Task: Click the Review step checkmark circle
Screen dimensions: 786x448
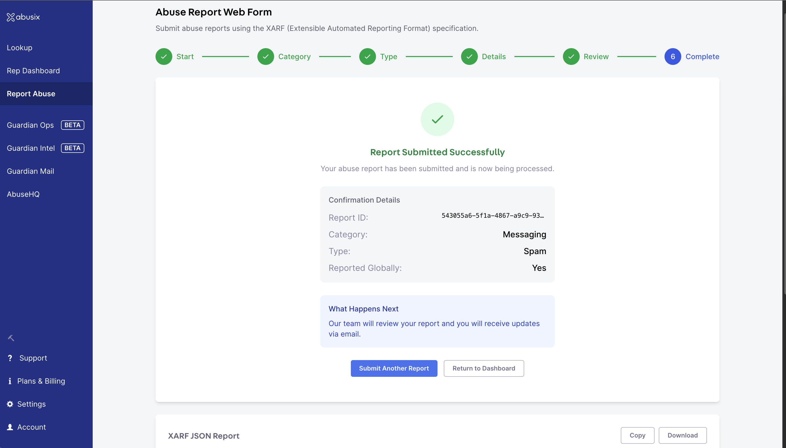Action: click(571, 57)
